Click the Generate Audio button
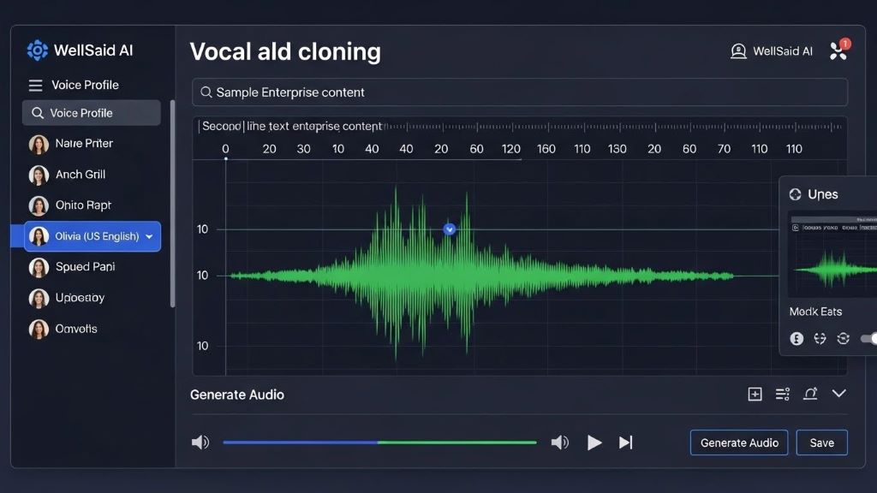This screenshot has height=493, width=877. (739, 443)
